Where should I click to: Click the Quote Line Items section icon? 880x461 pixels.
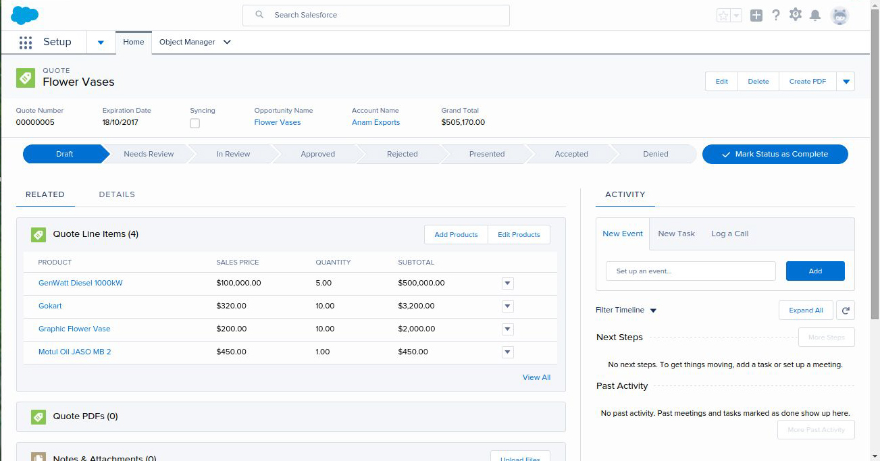click(x=38, y=234)
